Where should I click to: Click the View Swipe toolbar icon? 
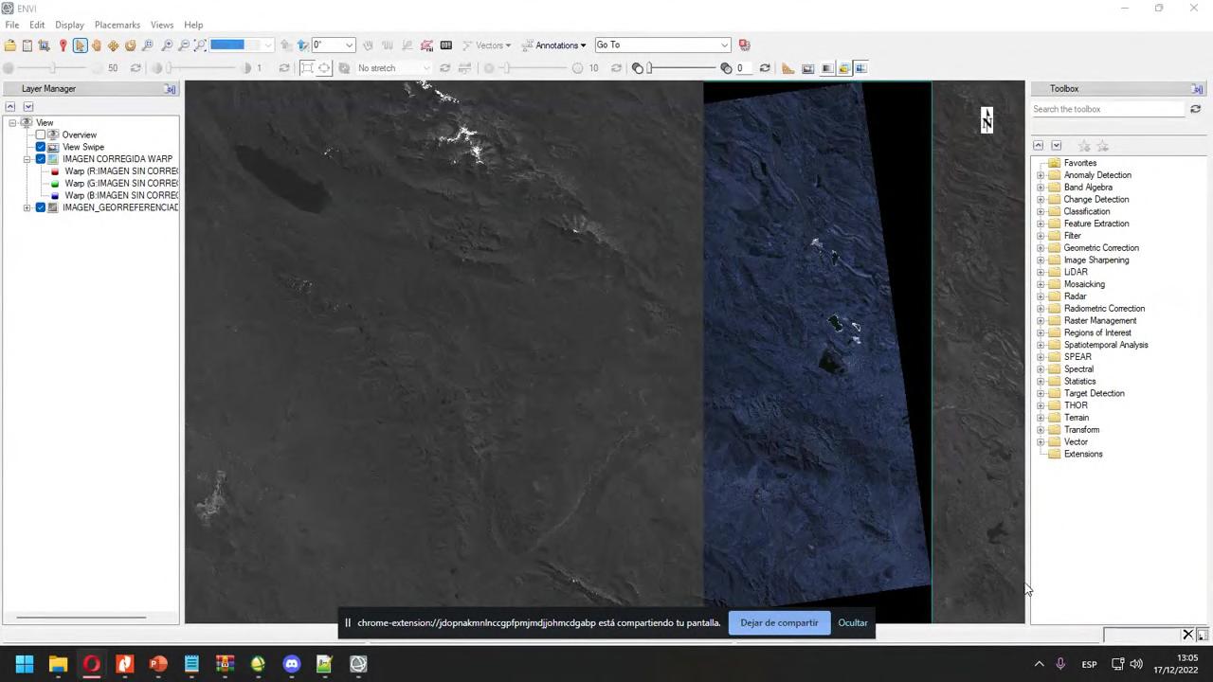coord(860,68)
